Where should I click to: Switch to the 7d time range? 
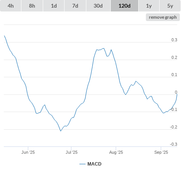[x=75, y=6]
